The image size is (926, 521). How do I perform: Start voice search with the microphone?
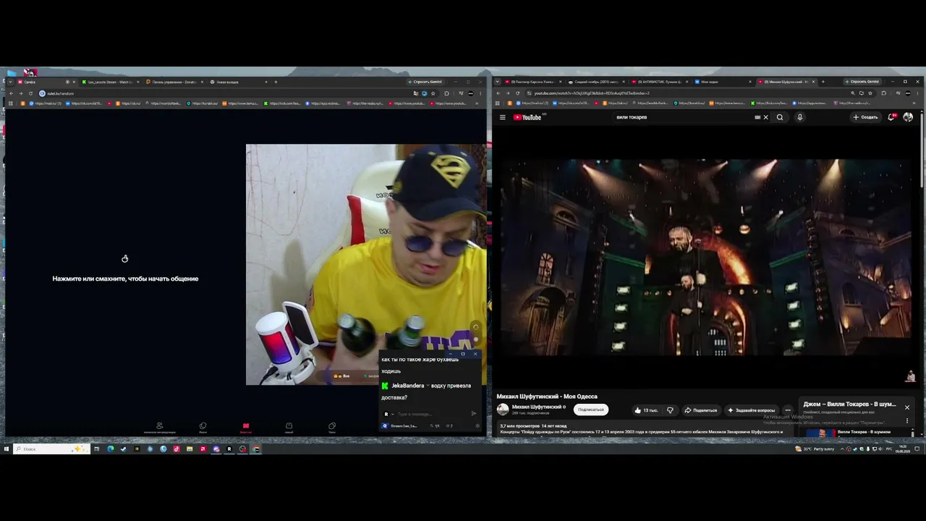[799, 117]
